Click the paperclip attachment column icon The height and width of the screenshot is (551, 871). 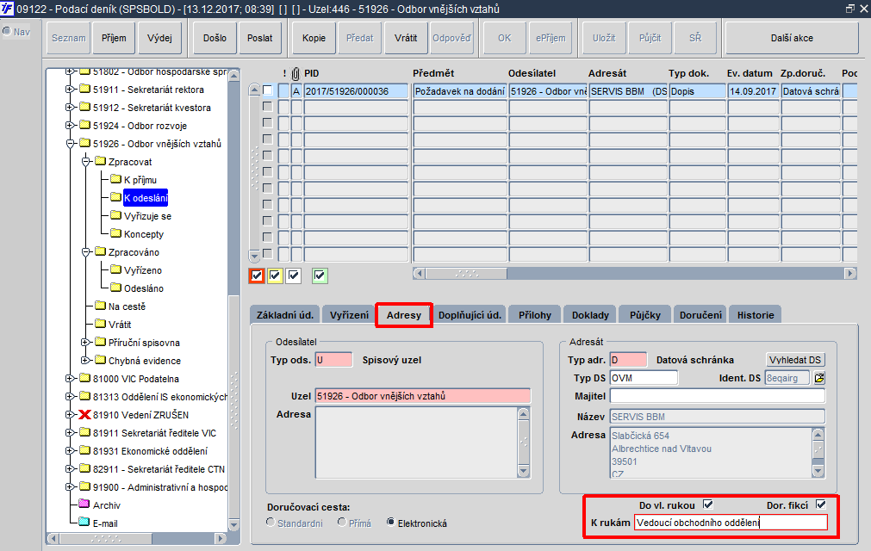(x=296, y=73)
